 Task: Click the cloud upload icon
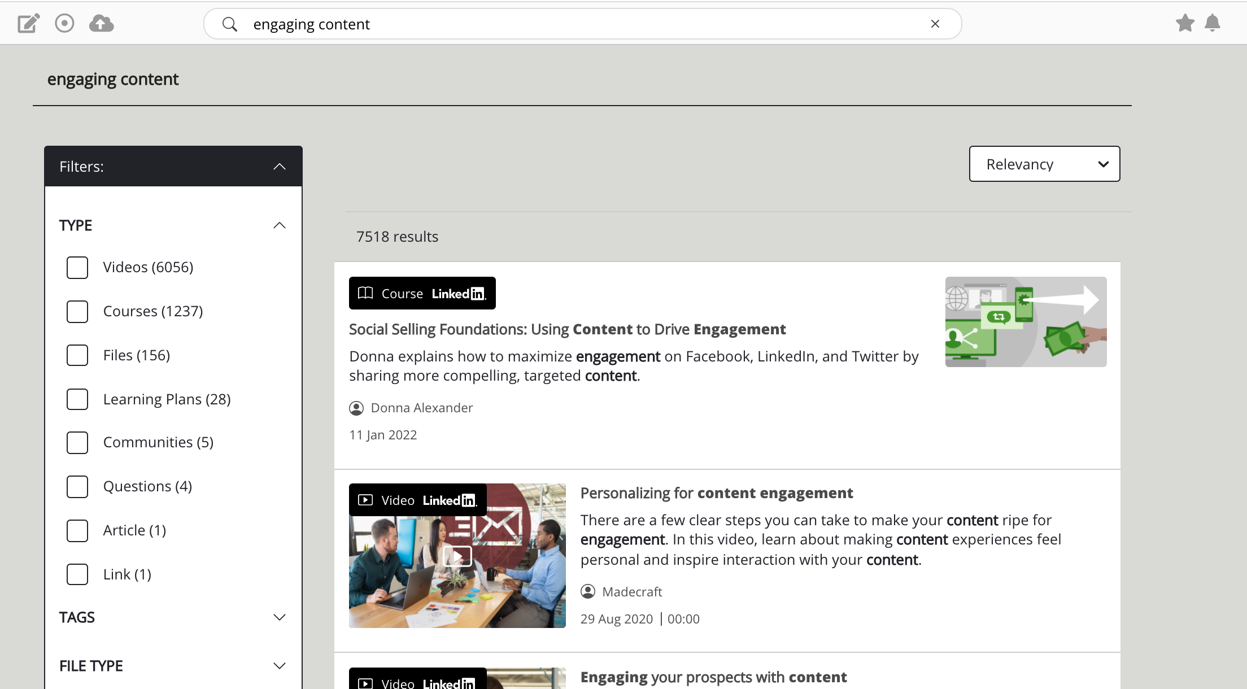[x=102, y=24]
